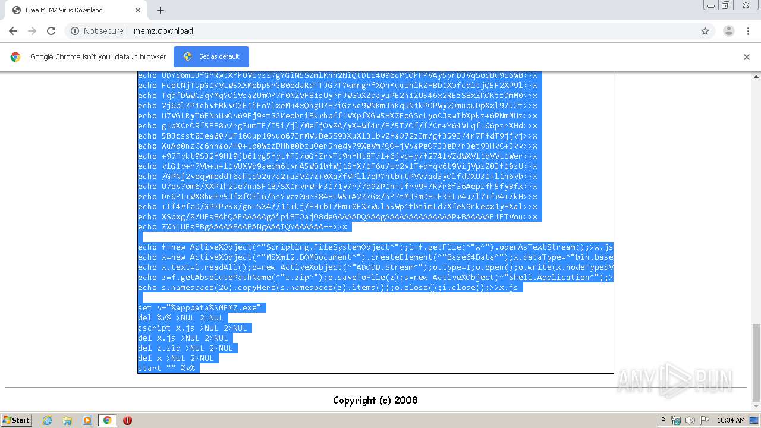Open the Windows Start menu
Image resolution: width=761 pixels, height=428 pixels.
(16, 420)
